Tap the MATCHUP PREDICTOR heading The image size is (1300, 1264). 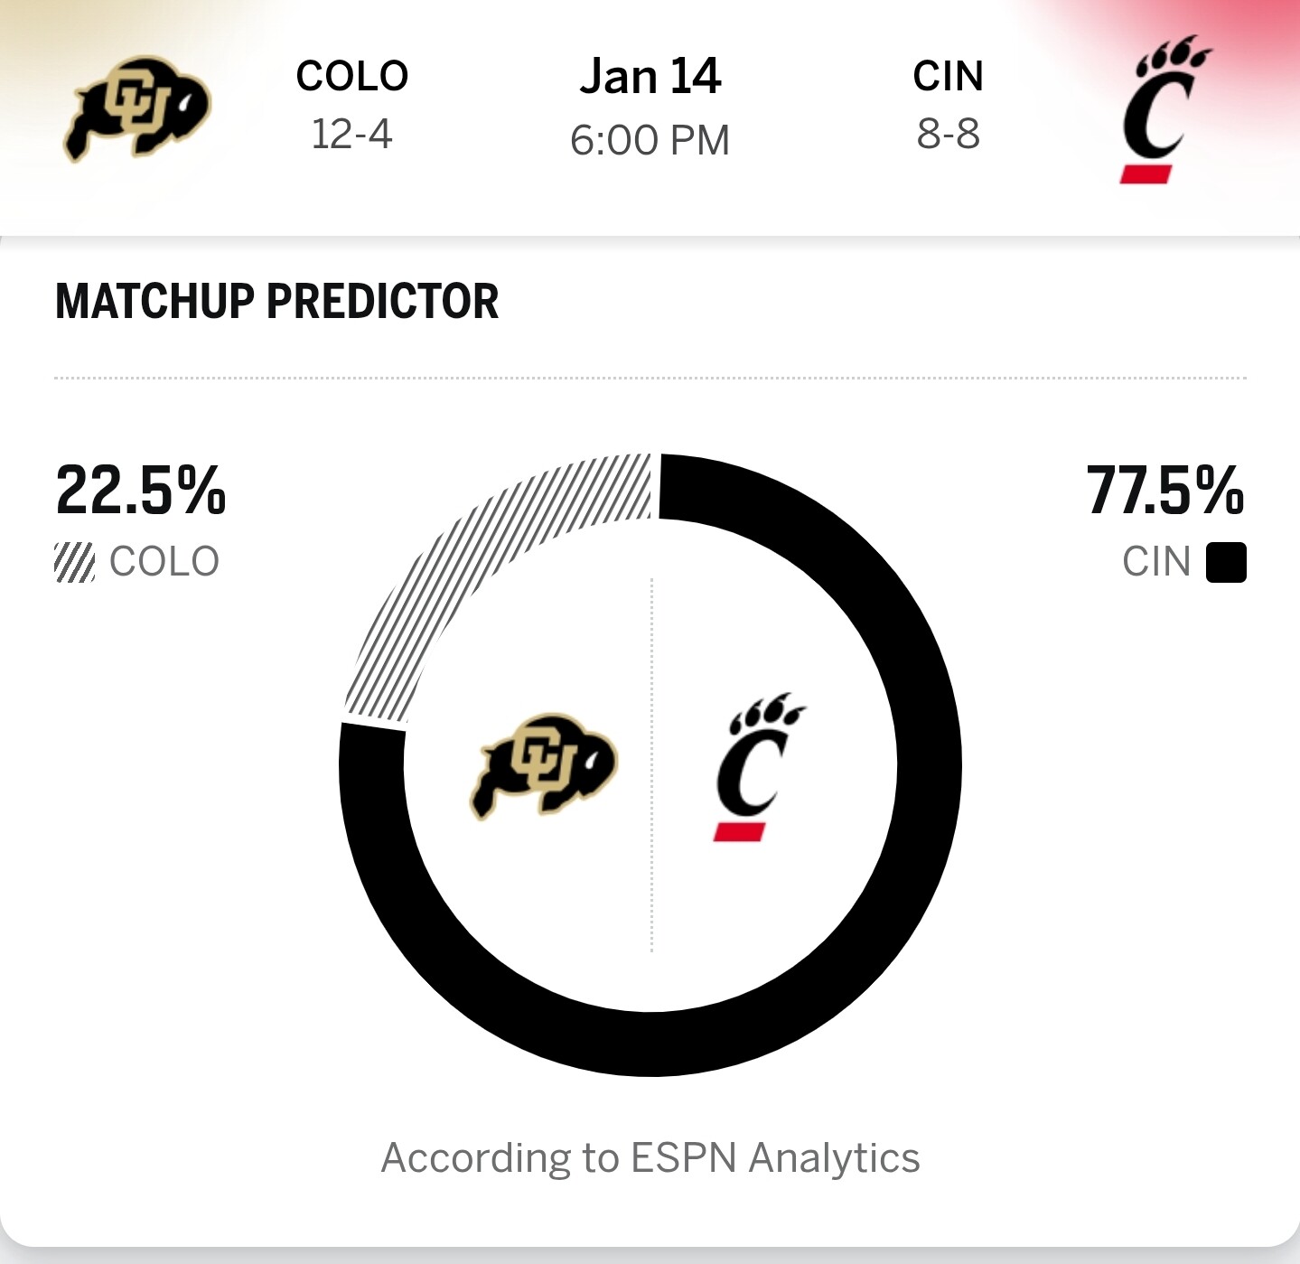pyautogui.click(x=276, y=302)
